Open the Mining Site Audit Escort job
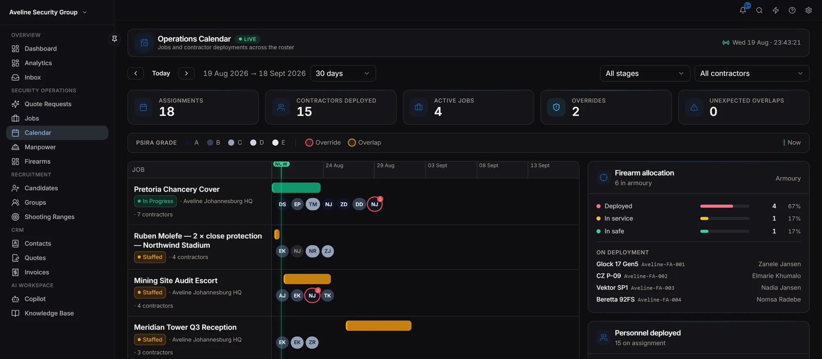The image size is (822, 359). pyautogui.click(x=175, y=281)
